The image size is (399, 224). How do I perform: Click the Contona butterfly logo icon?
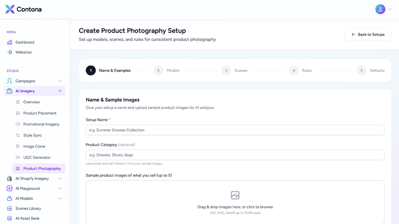10,9
